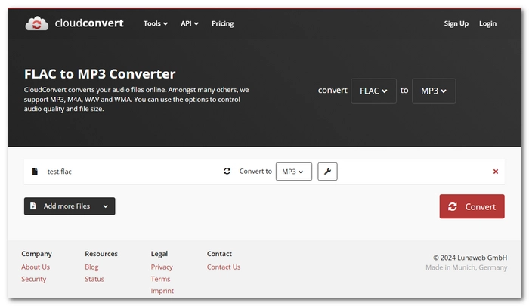Open the Tools menu
Viewport: 529px width, 306px height.
[x=156, y=23]
